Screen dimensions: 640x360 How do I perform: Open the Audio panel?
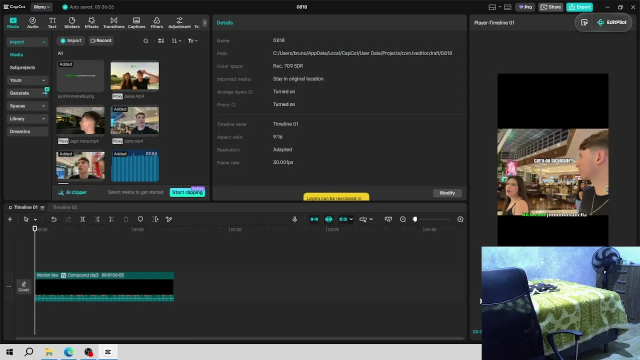pos(32,23)
